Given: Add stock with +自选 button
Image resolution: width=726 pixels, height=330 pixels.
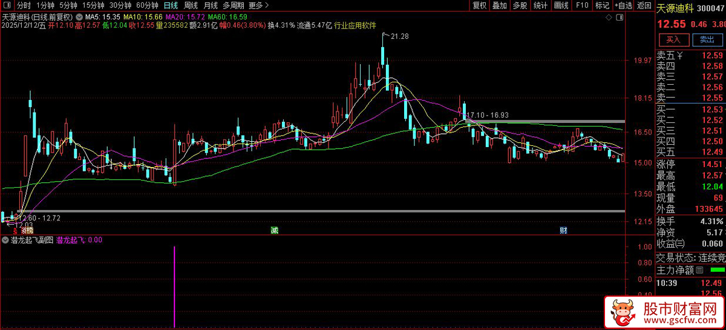Looking at the screenshot, I should click(x=623, y=5).
